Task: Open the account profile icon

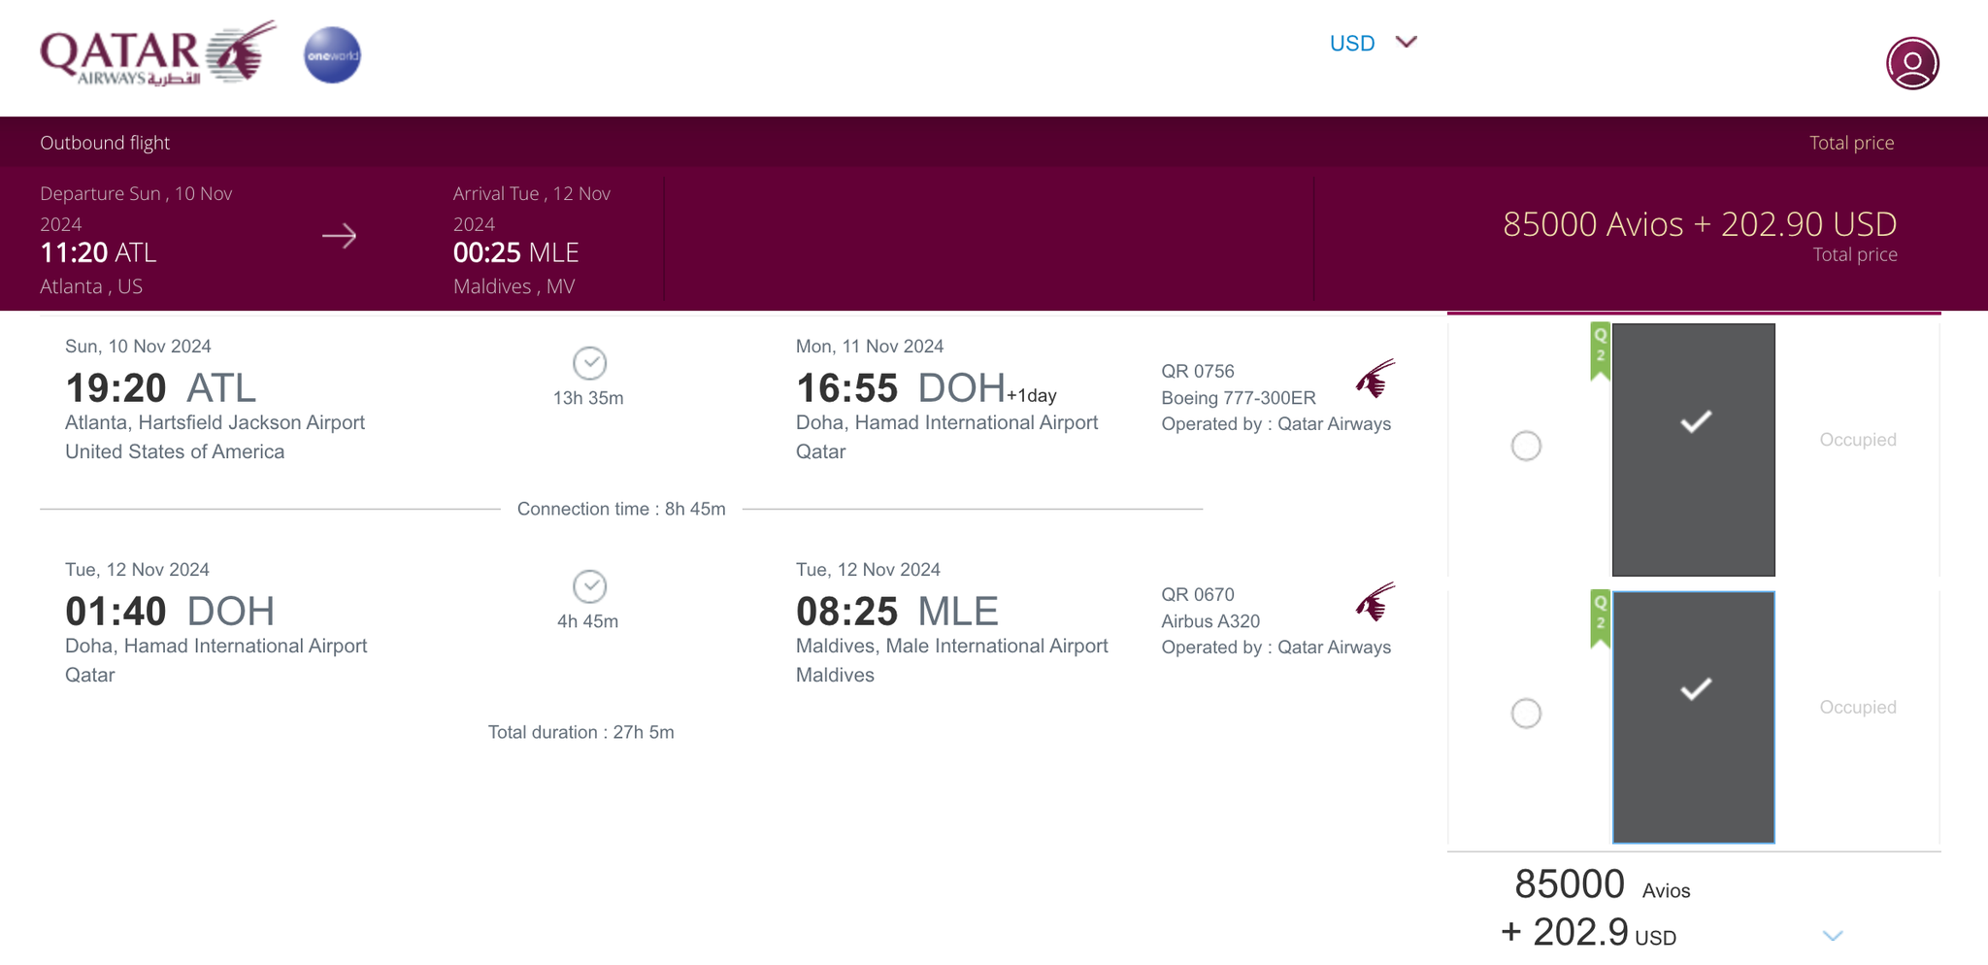Action: pyautogui.click(x=1913, y=62)
